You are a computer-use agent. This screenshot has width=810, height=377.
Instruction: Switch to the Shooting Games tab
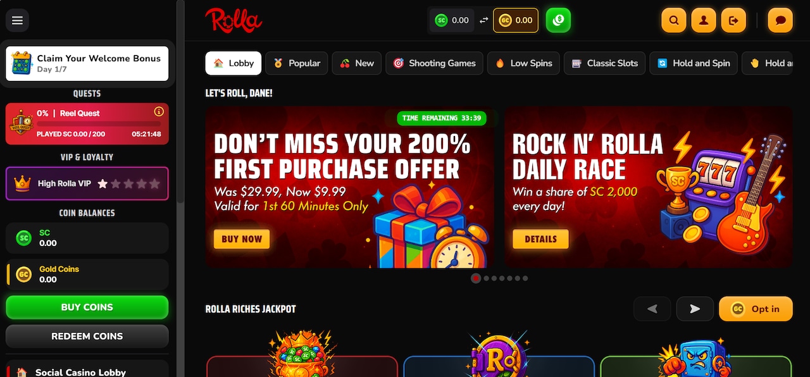435,63
